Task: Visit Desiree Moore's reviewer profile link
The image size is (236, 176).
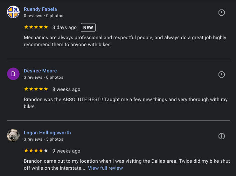Action: 40,71
